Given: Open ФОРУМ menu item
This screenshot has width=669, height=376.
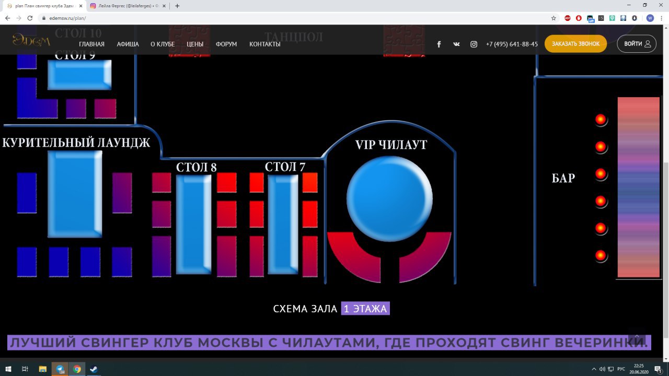Looking at the screenshot, I should 226,44.
